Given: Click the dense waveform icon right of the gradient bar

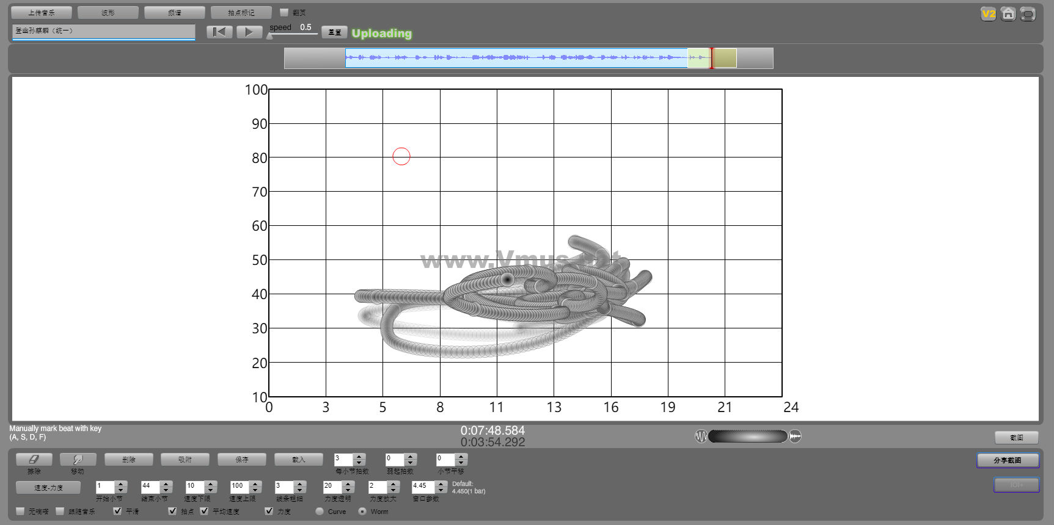Looking at the screenshot, I should pyautogui.click(x=795, y=436).
